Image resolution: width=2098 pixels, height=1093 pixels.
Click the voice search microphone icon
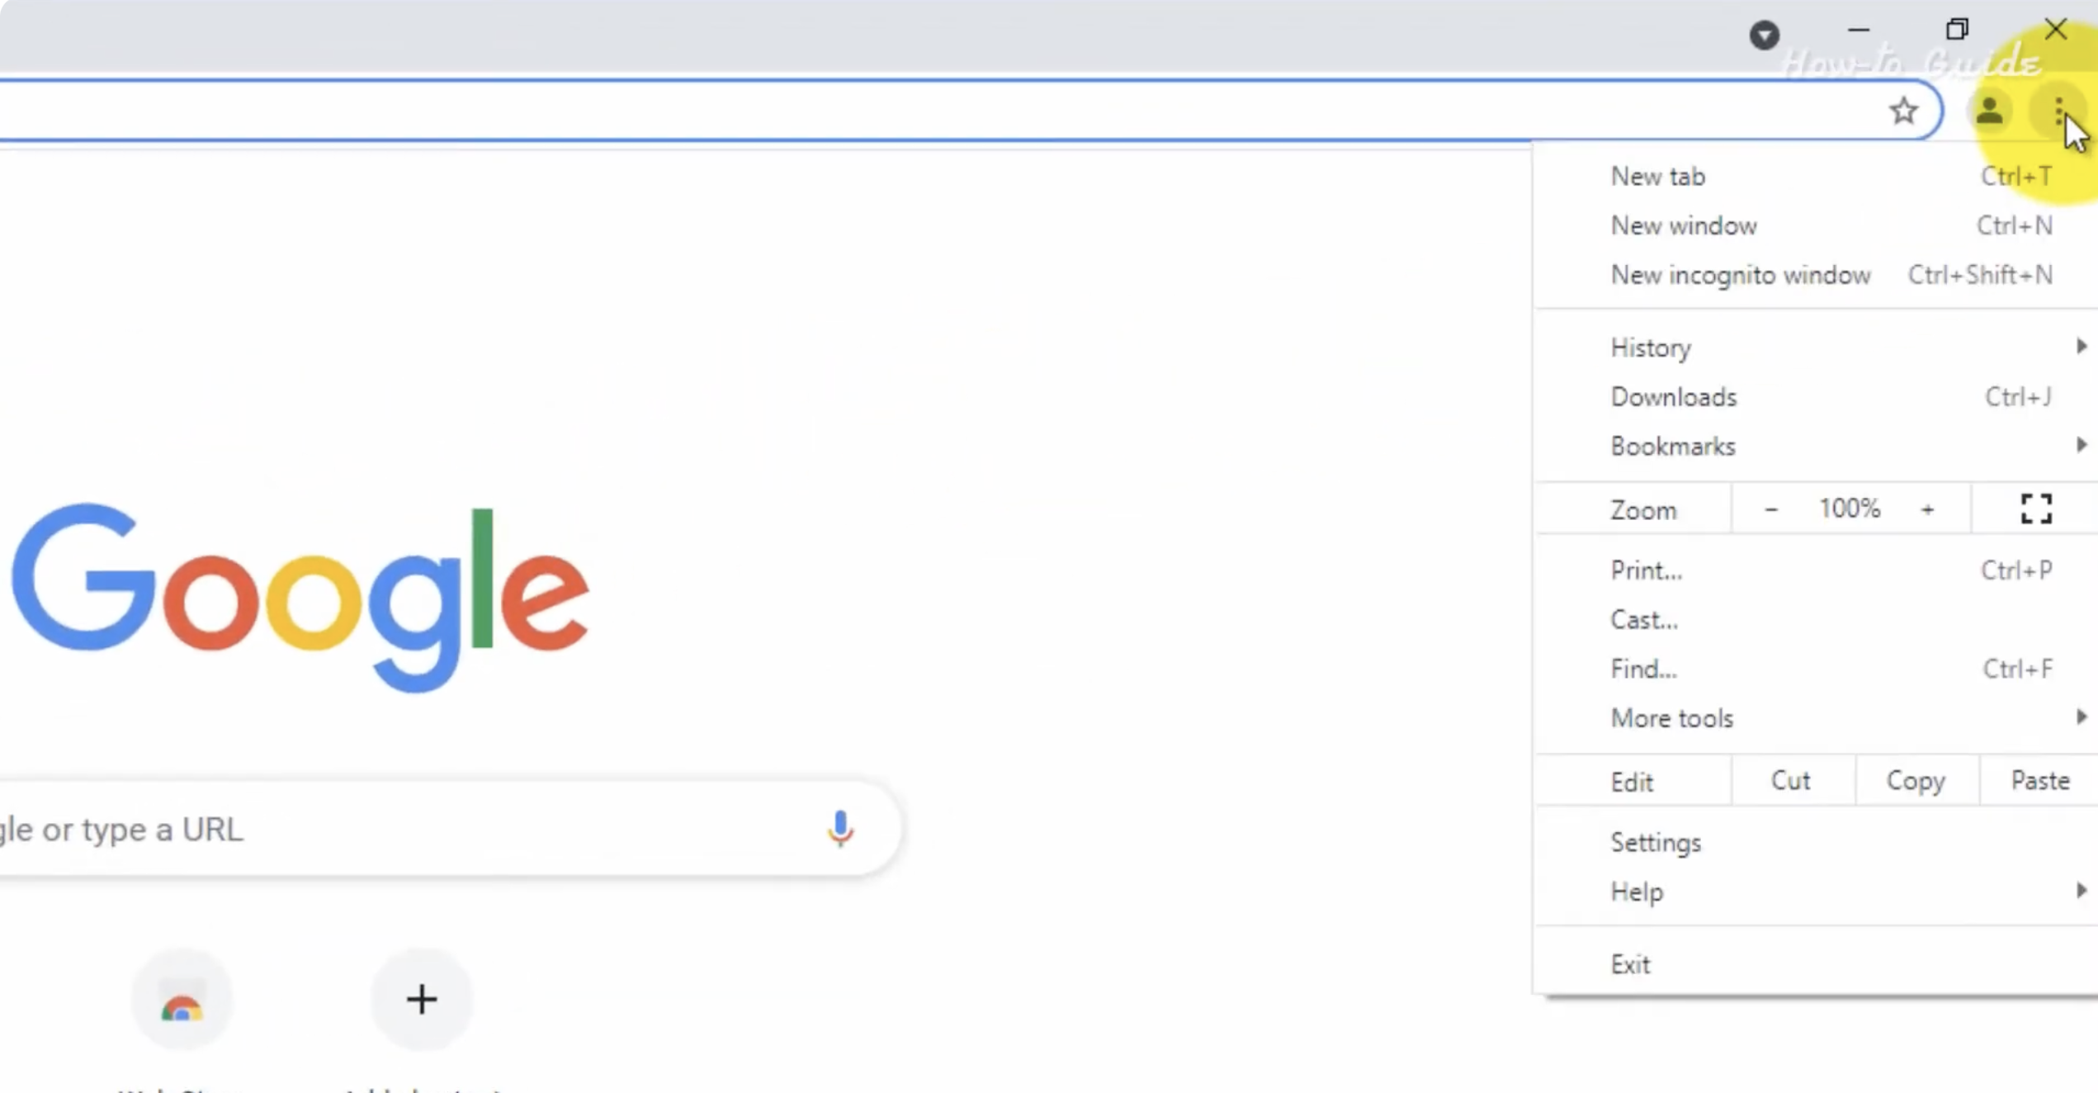tap(839, 828)
